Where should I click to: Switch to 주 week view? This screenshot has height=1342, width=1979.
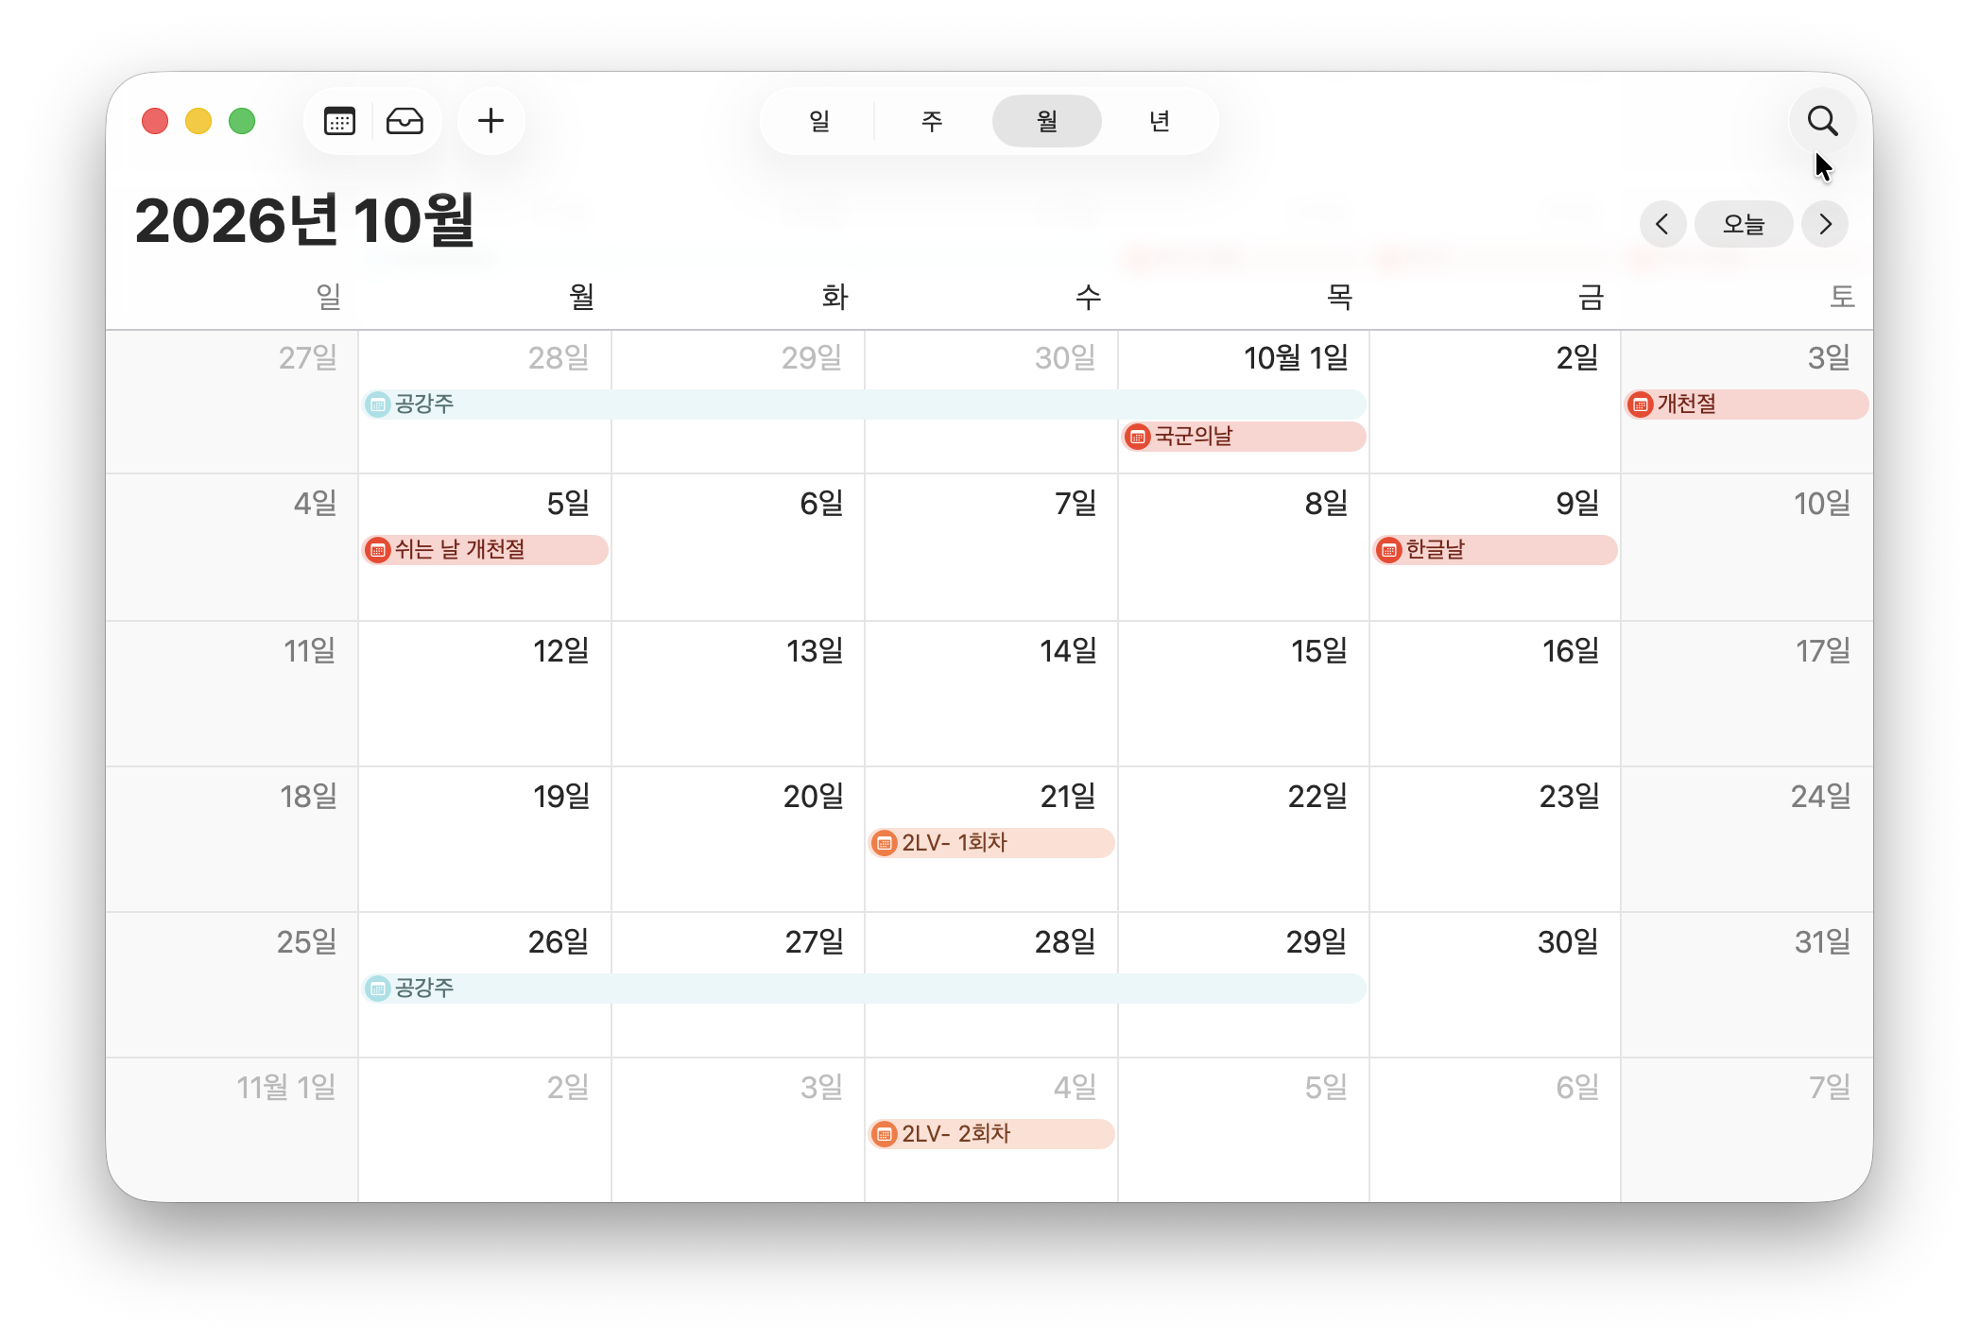[x=932, y=121]
